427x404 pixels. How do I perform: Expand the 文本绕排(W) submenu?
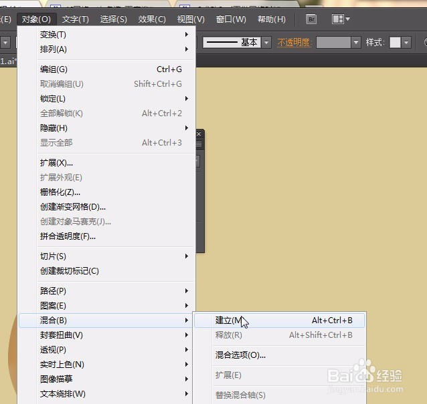point(107,394)
